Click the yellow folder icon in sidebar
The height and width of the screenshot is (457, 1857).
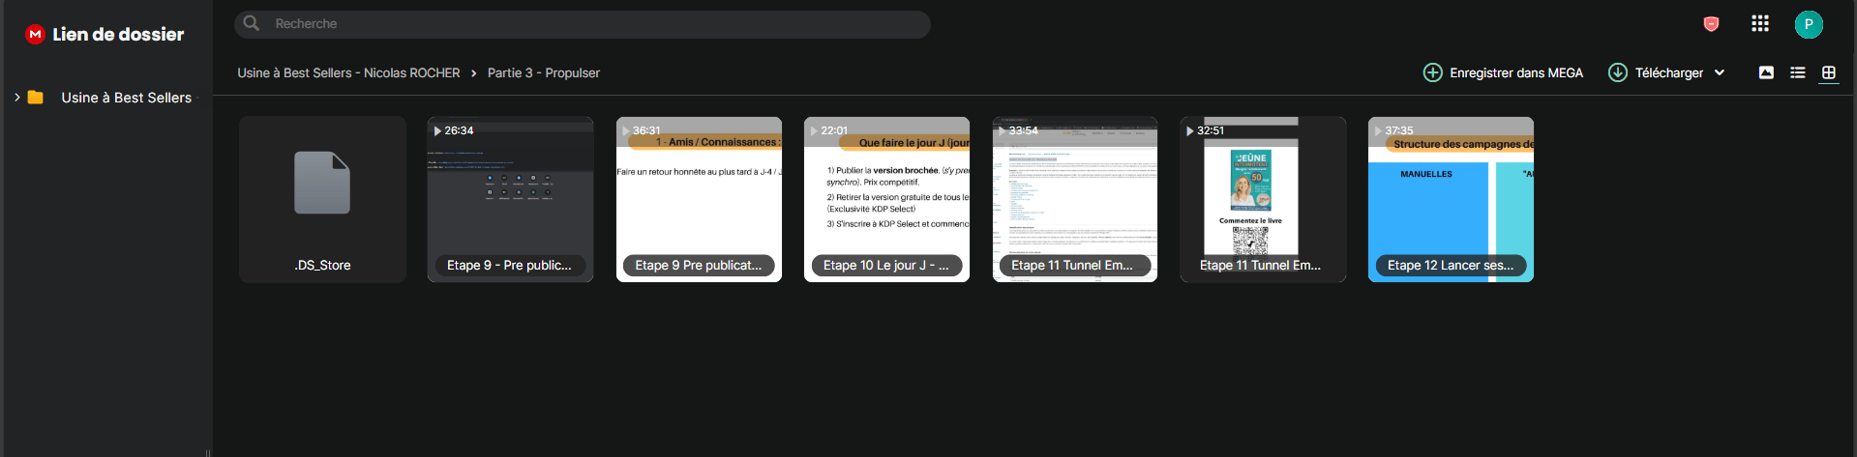pos(36,98)
